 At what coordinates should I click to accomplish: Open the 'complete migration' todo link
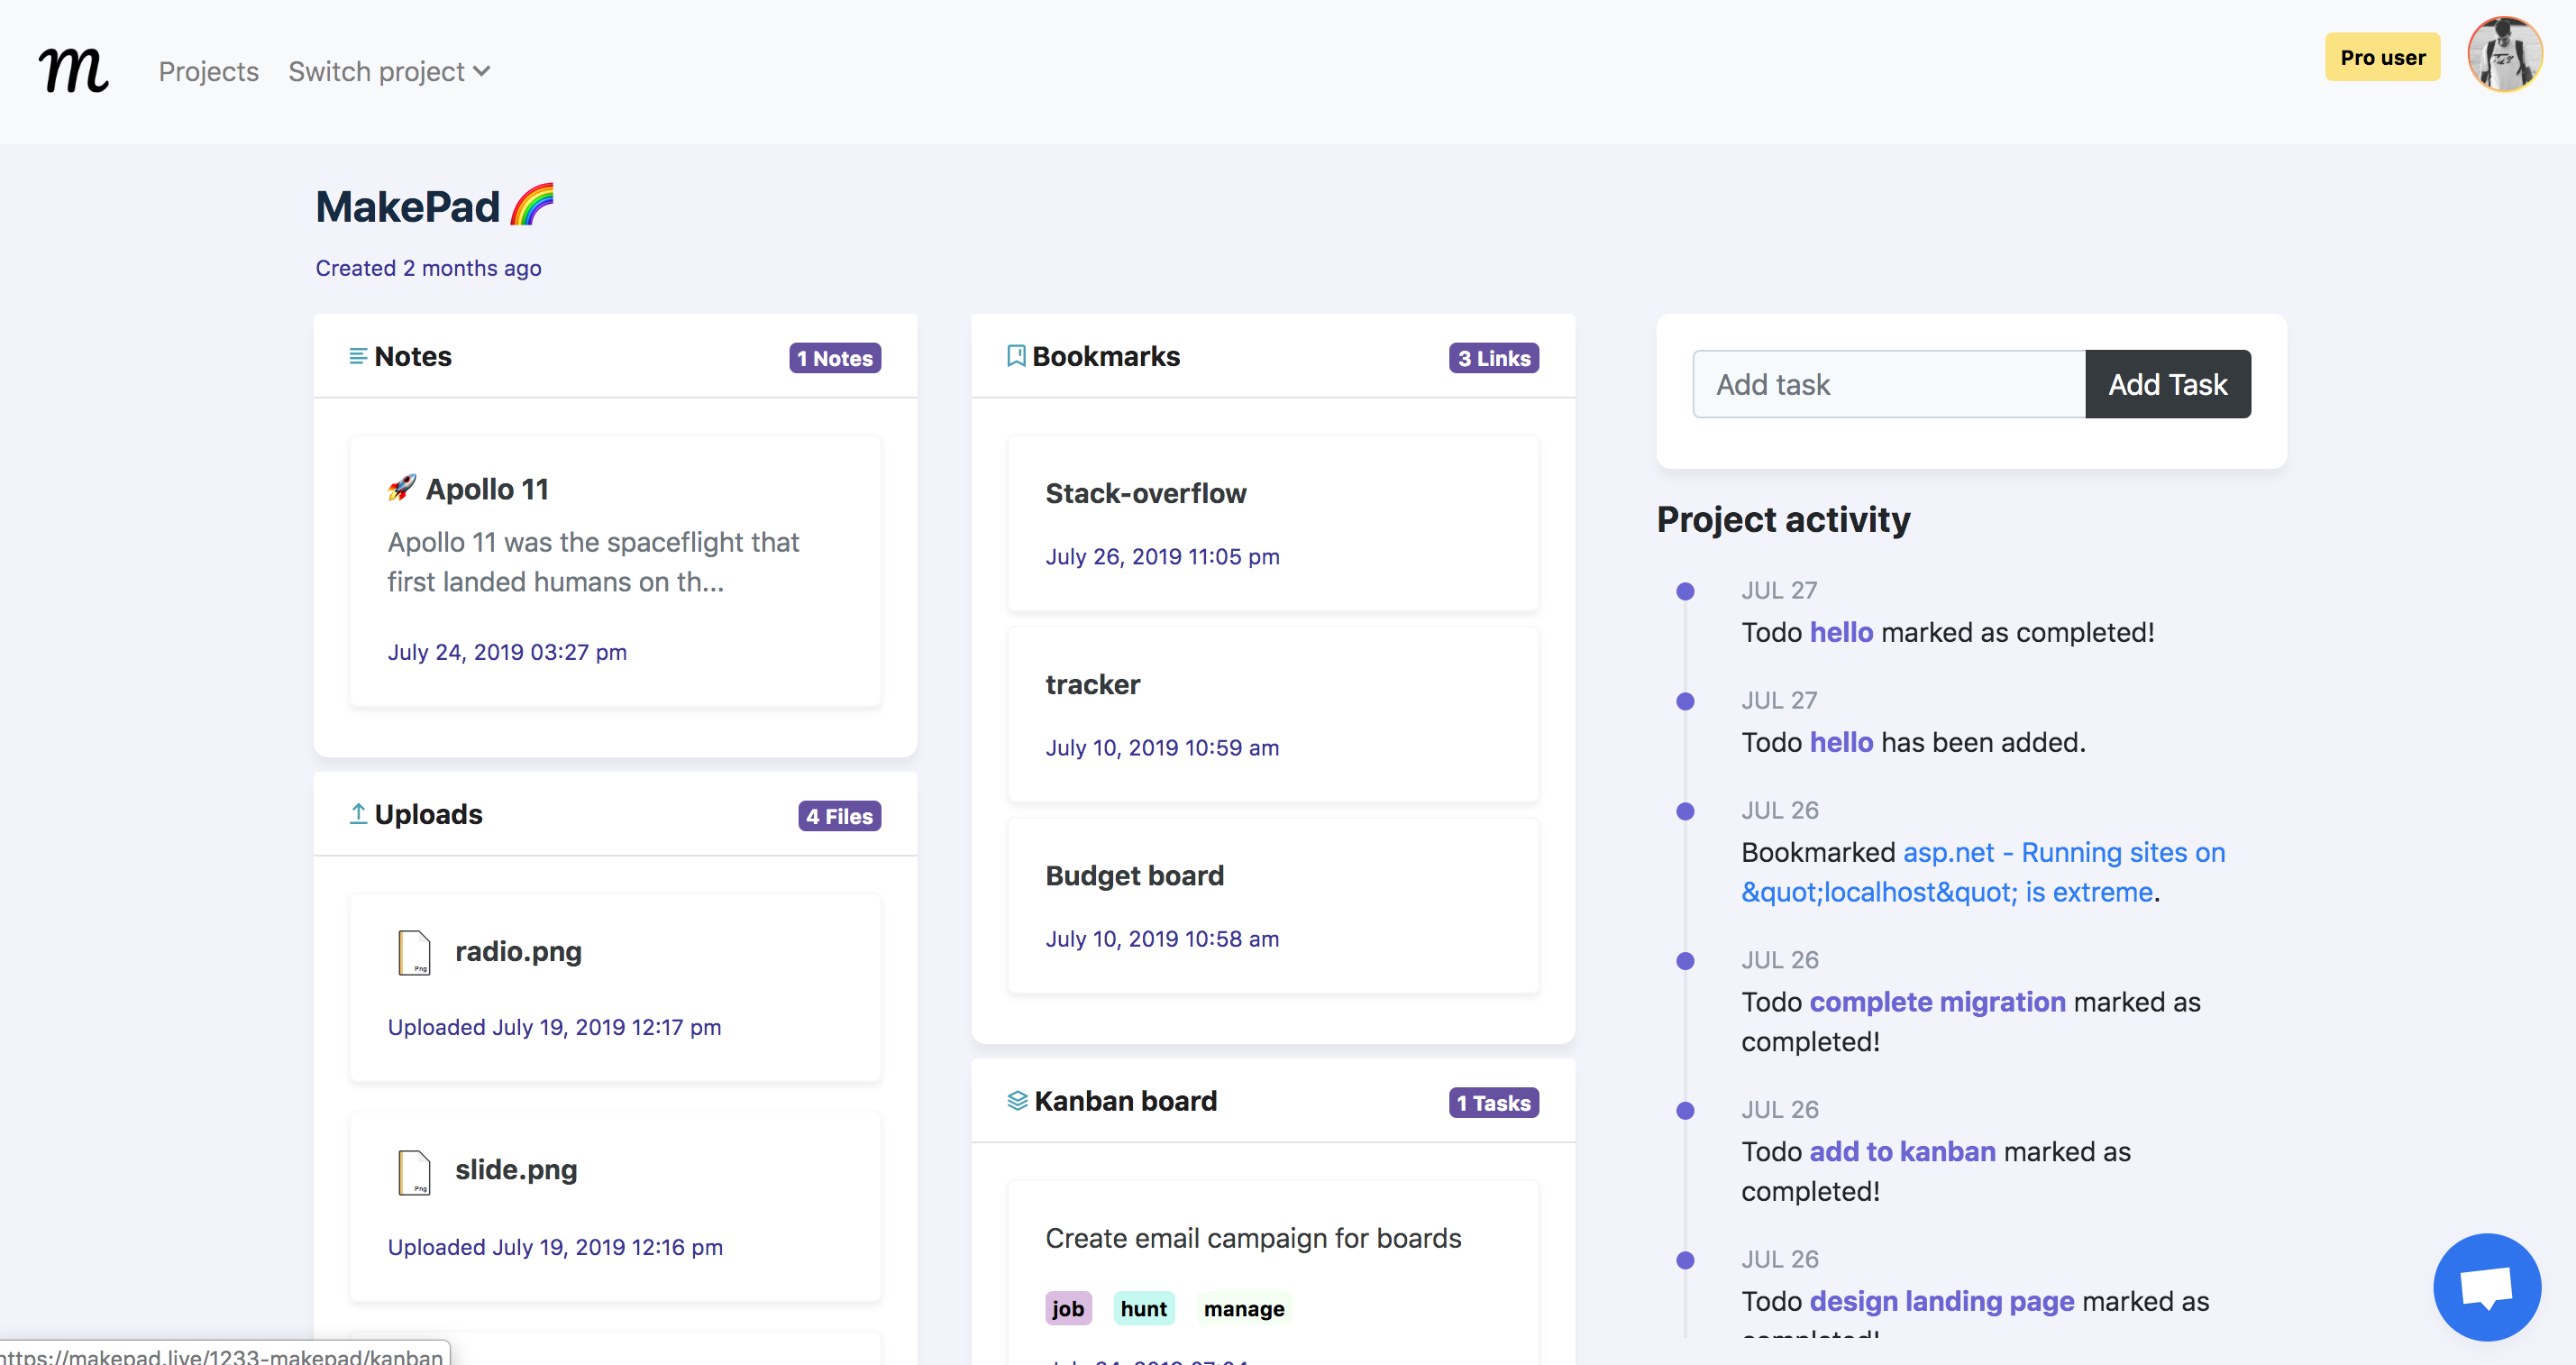[x=1937, y=1002]
